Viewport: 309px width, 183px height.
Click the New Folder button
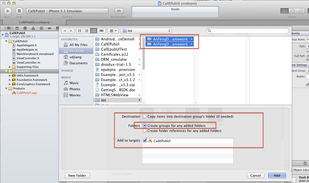point(77,175)
